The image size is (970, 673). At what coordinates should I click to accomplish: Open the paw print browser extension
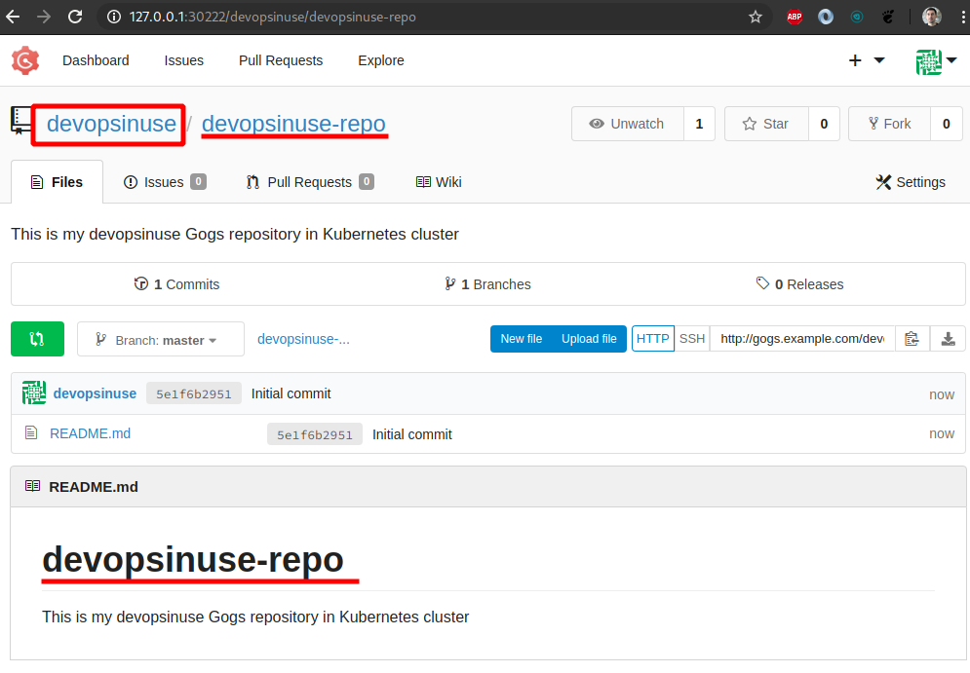[888, 17]
